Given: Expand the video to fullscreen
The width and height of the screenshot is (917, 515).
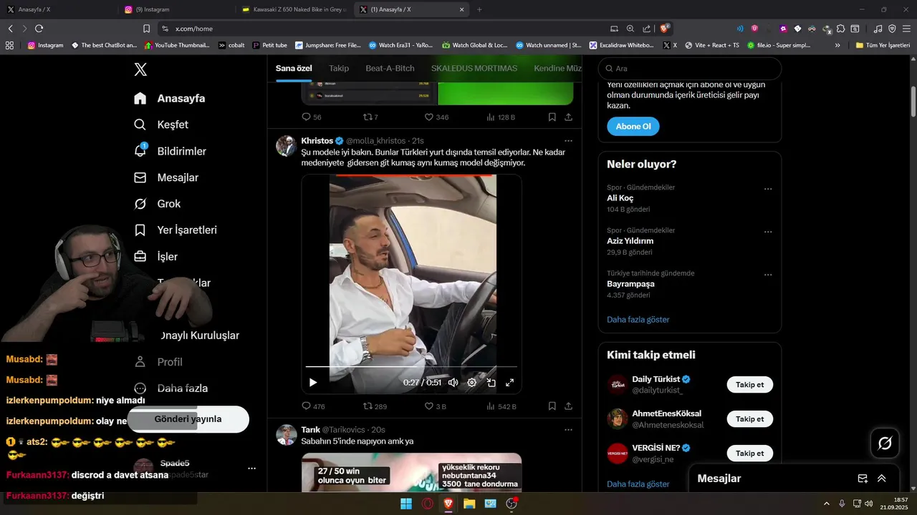Looking at the screenshot, I should click(510, 383).
